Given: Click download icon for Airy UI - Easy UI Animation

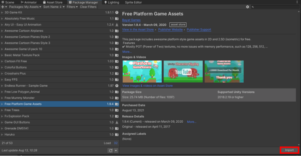Looking at the screenshot, I should click(117, 25).
